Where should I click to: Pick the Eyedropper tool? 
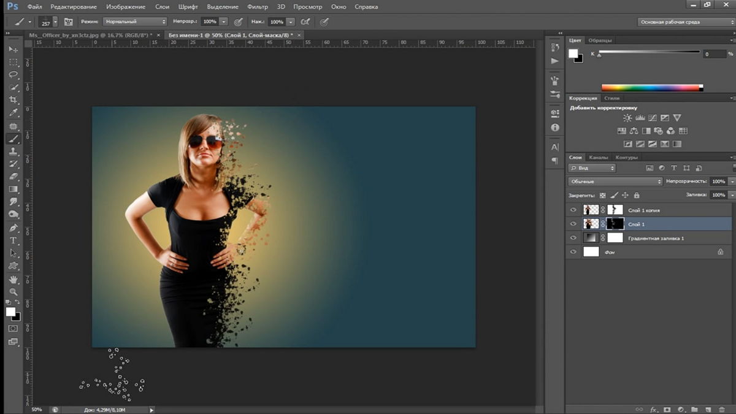click(x=13, y=113)
